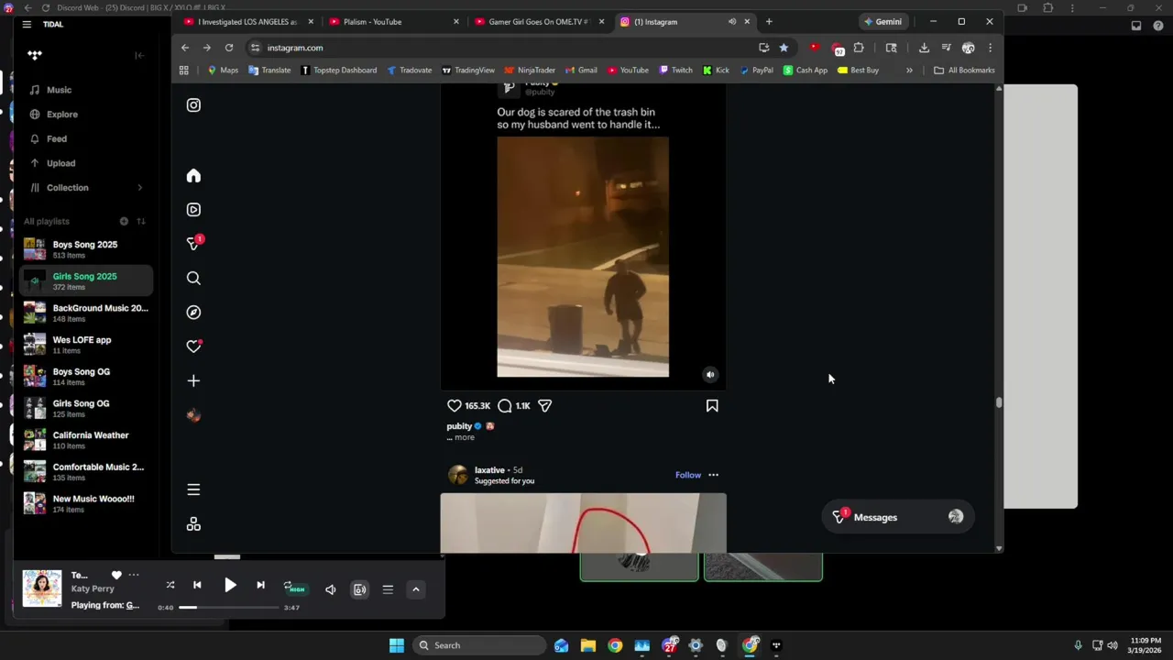The height and width of the screenshot is (660, 1173).
Task: Show more bookmarks with double chevron
Action: pos(909,71)
